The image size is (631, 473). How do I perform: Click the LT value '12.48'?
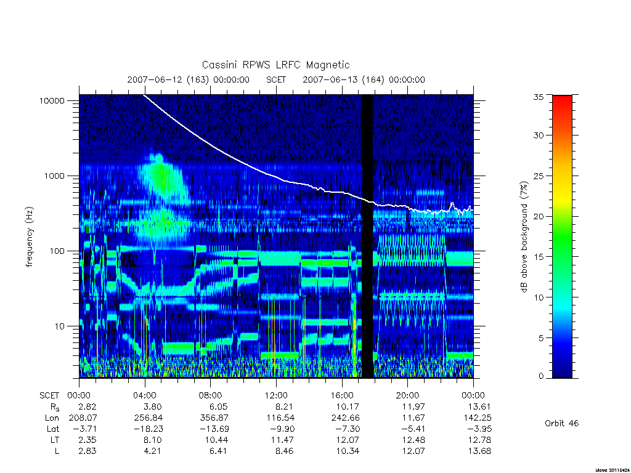click(x=413, y=440)
